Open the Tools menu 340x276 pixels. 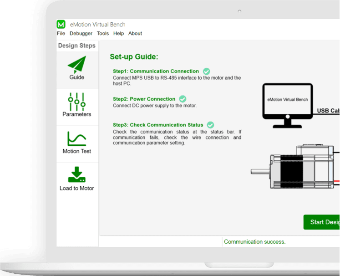tap(103, 33)
